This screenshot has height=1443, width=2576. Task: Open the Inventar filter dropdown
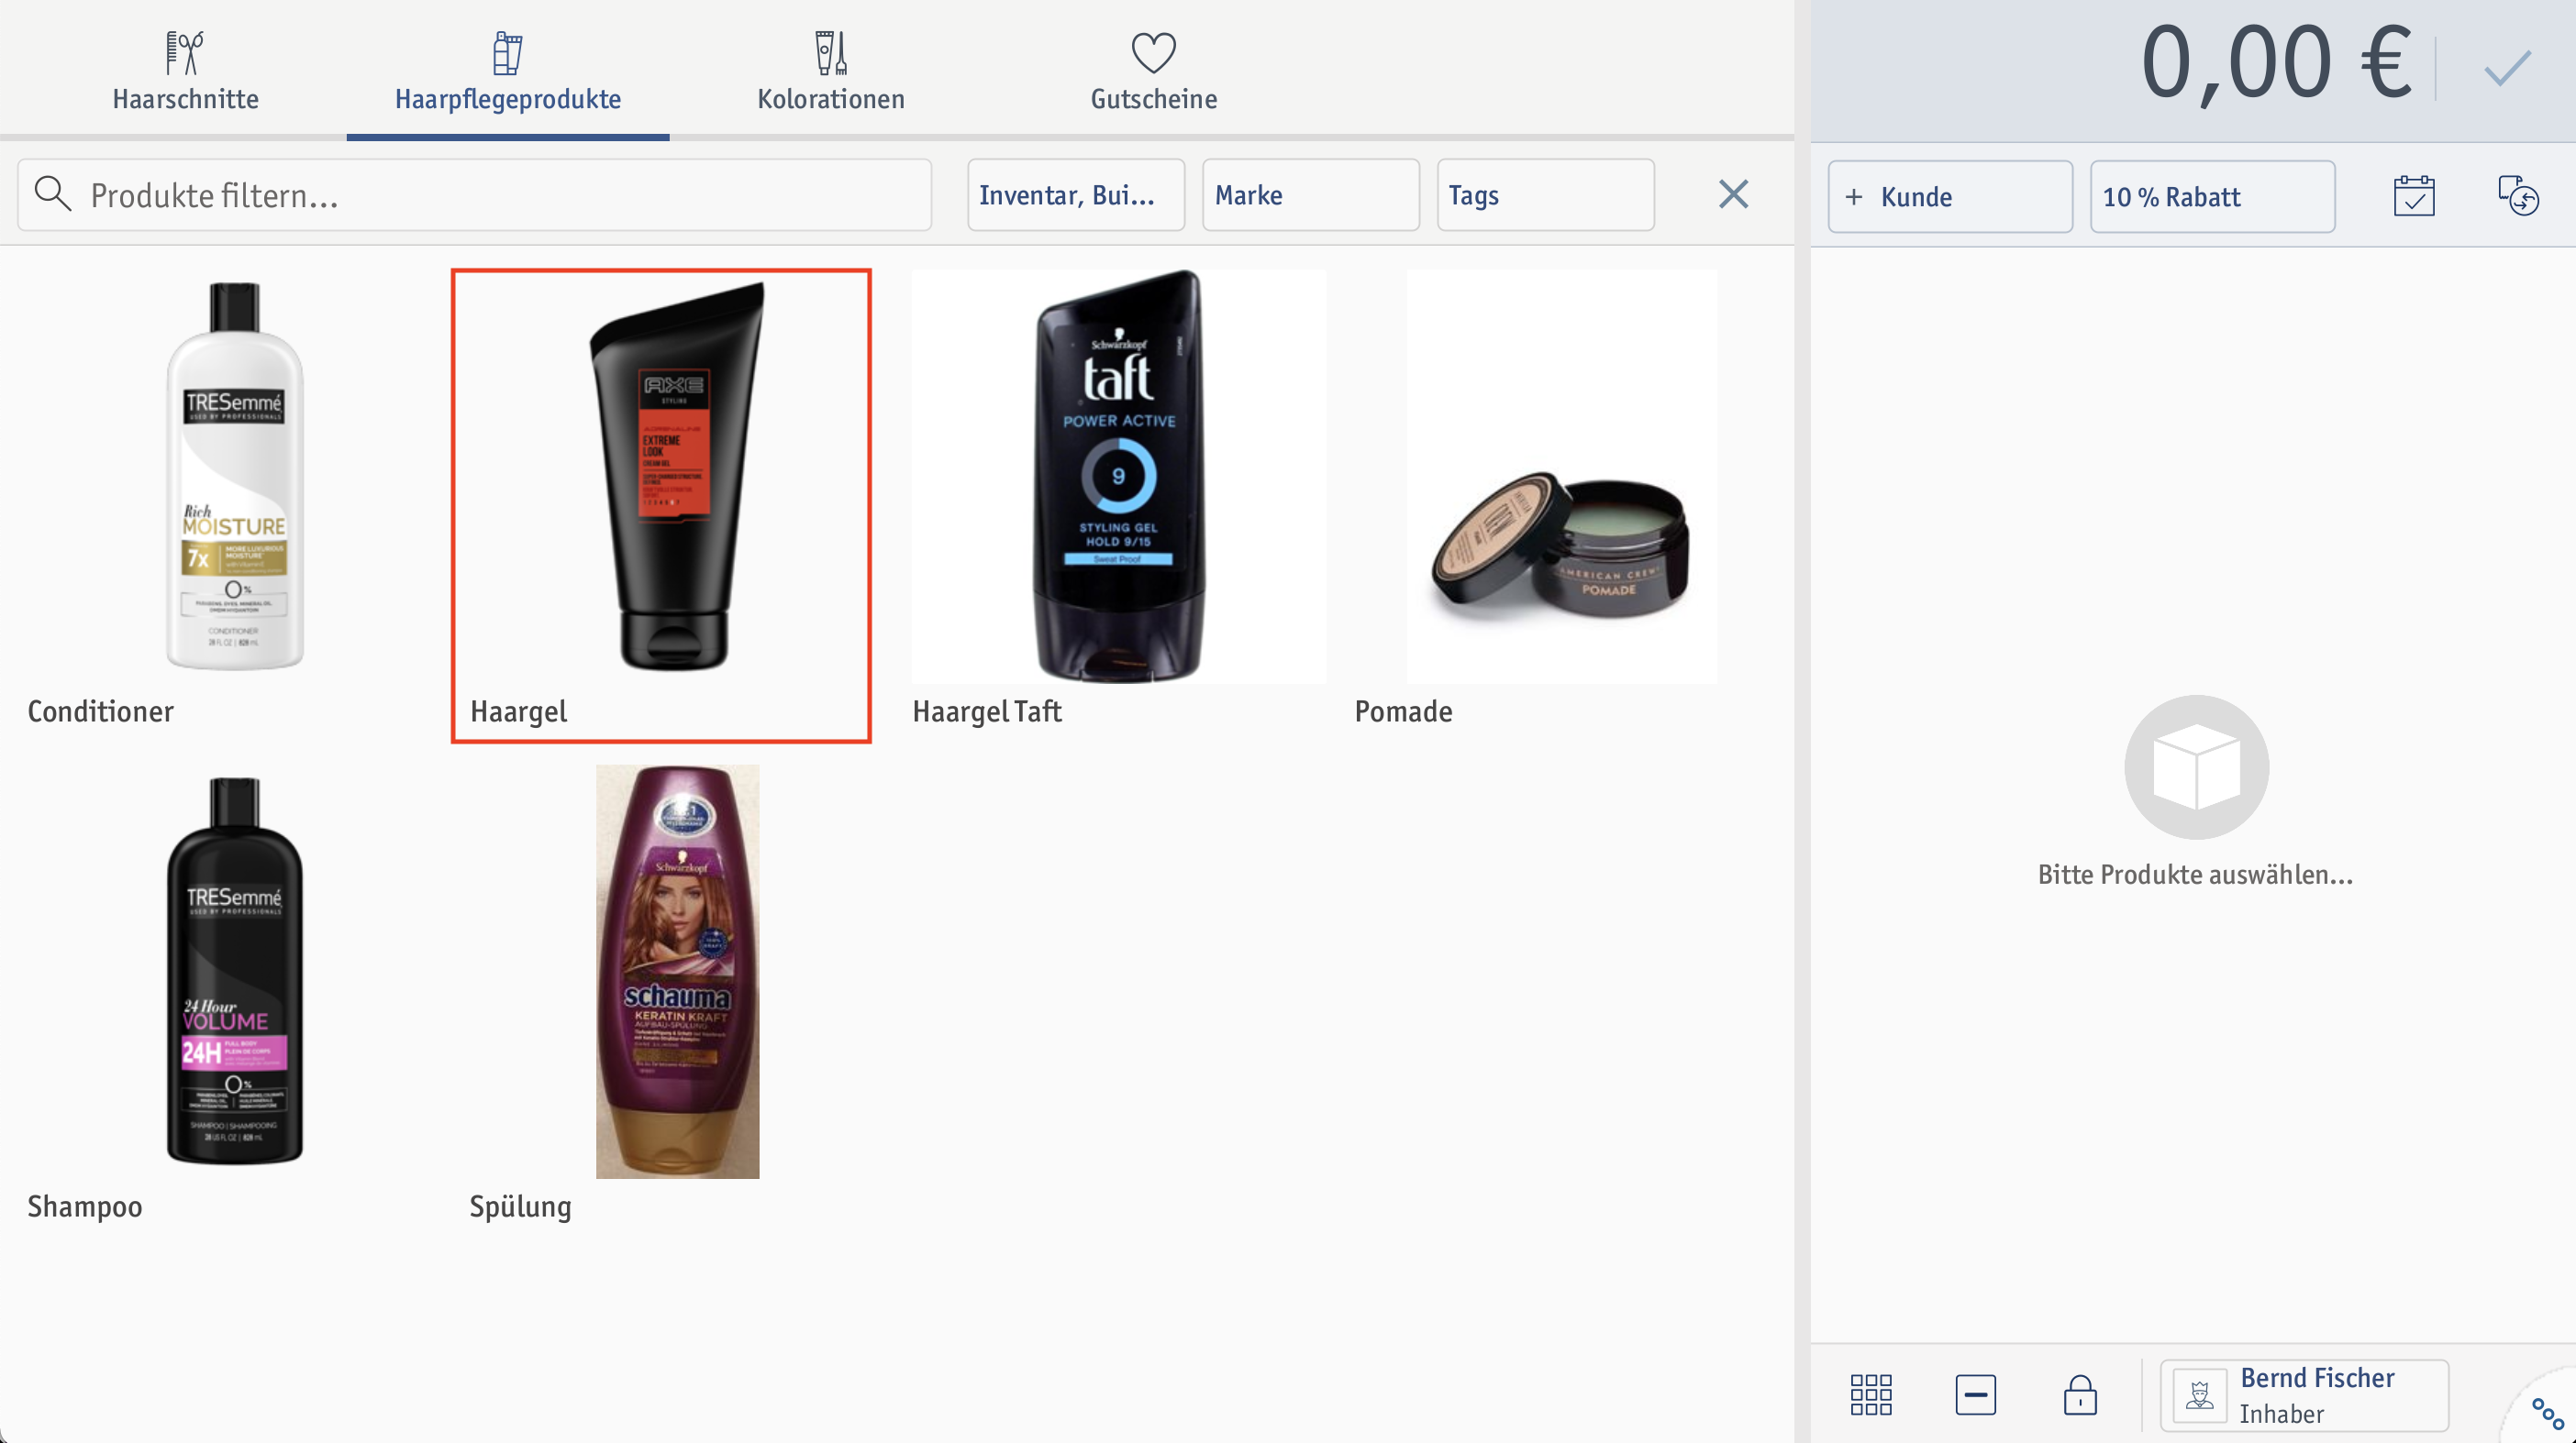click(x=1076, y=195)
